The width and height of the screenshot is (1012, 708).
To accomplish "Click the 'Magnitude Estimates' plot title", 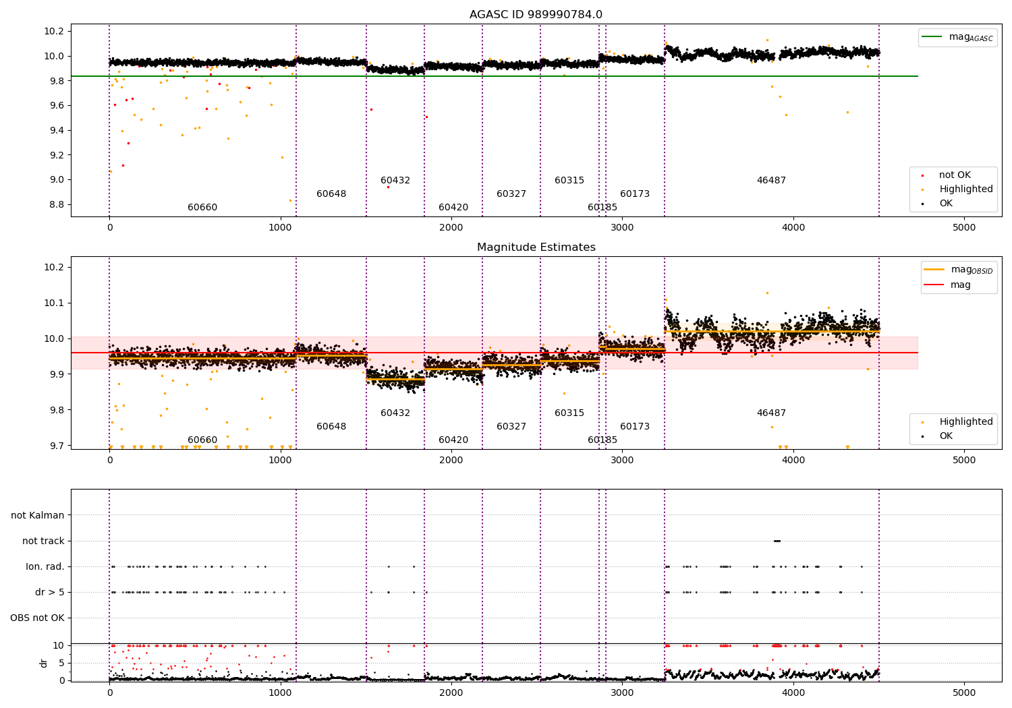I will [536, 247].
